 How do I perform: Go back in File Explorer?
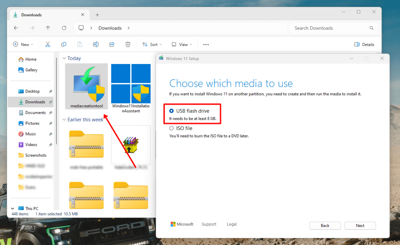(x=16, y=28)
